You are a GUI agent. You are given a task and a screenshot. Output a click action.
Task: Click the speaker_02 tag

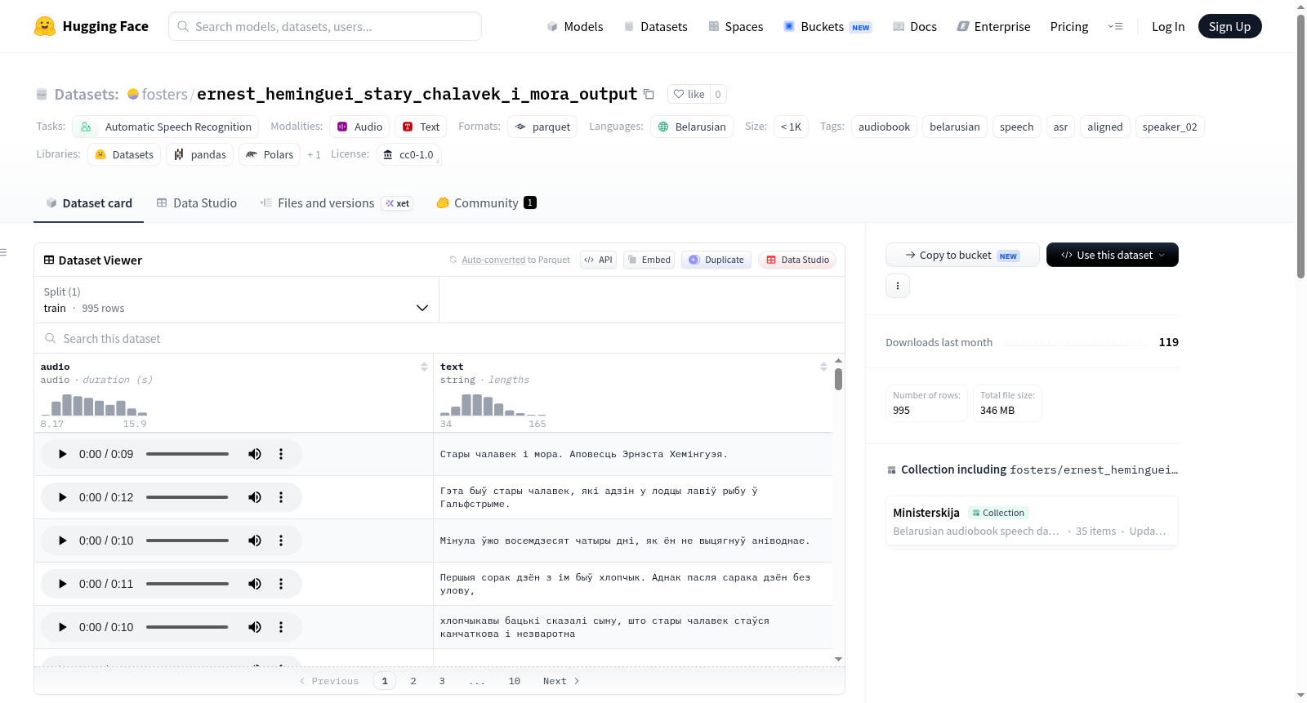tap(1170, 127)
